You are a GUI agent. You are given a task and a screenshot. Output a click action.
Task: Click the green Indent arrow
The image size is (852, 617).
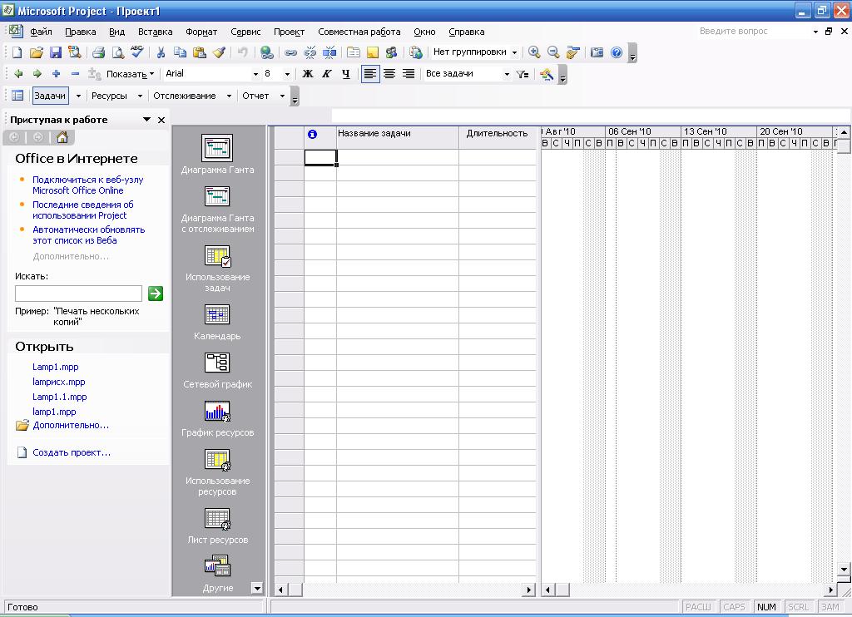pyautogui.click(x=37, y=74)
